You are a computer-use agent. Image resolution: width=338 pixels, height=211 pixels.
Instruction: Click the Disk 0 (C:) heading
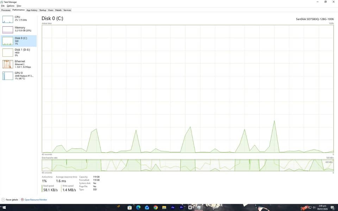tap(52, 19)
